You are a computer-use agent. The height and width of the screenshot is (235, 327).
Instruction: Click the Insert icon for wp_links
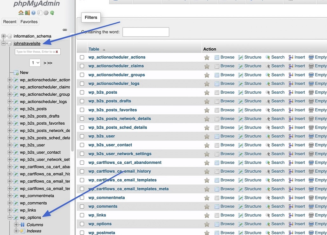coord(291,215)
